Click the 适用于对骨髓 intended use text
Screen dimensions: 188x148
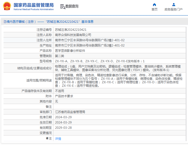[119, 80]
